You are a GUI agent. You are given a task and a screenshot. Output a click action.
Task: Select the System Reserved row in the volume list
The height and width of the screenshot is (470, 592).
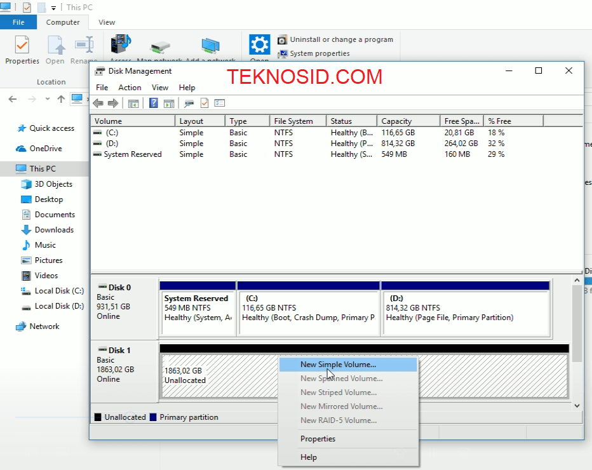tap(336, 154)
